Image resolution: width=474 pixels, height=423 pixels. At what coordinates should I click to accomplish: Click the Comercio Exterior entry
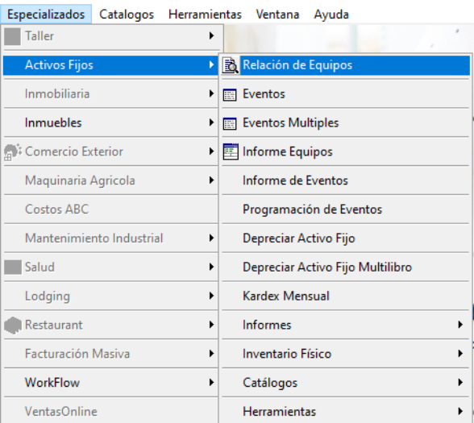click(x=110, y=151)
